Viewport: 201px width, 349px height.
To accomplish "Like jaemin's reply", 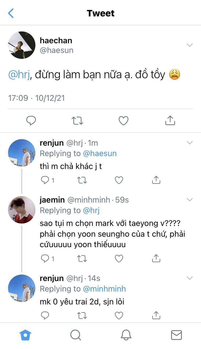I will (x=119, y=258).
